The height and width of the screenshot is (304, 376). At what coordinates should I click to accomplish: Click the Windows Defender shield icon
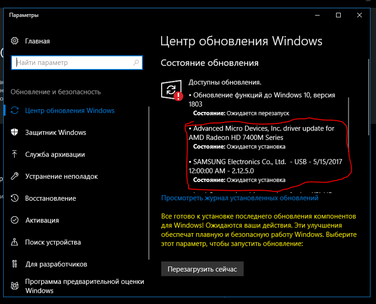15,132
